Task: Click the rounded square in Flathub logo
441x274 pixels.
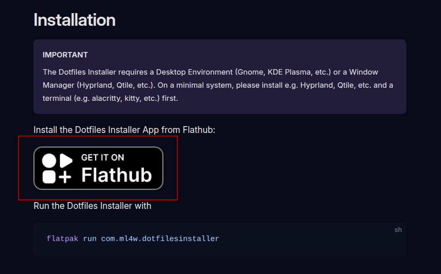Action: point(49,177)
